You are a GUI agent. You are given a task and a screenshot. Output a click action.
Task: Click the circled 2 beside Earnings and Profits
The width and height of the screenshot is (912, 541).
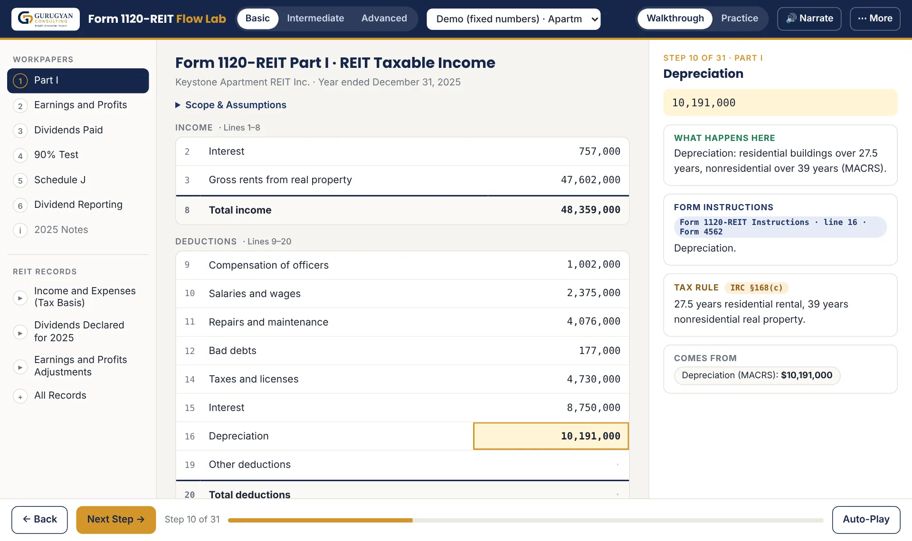point(20,106)
